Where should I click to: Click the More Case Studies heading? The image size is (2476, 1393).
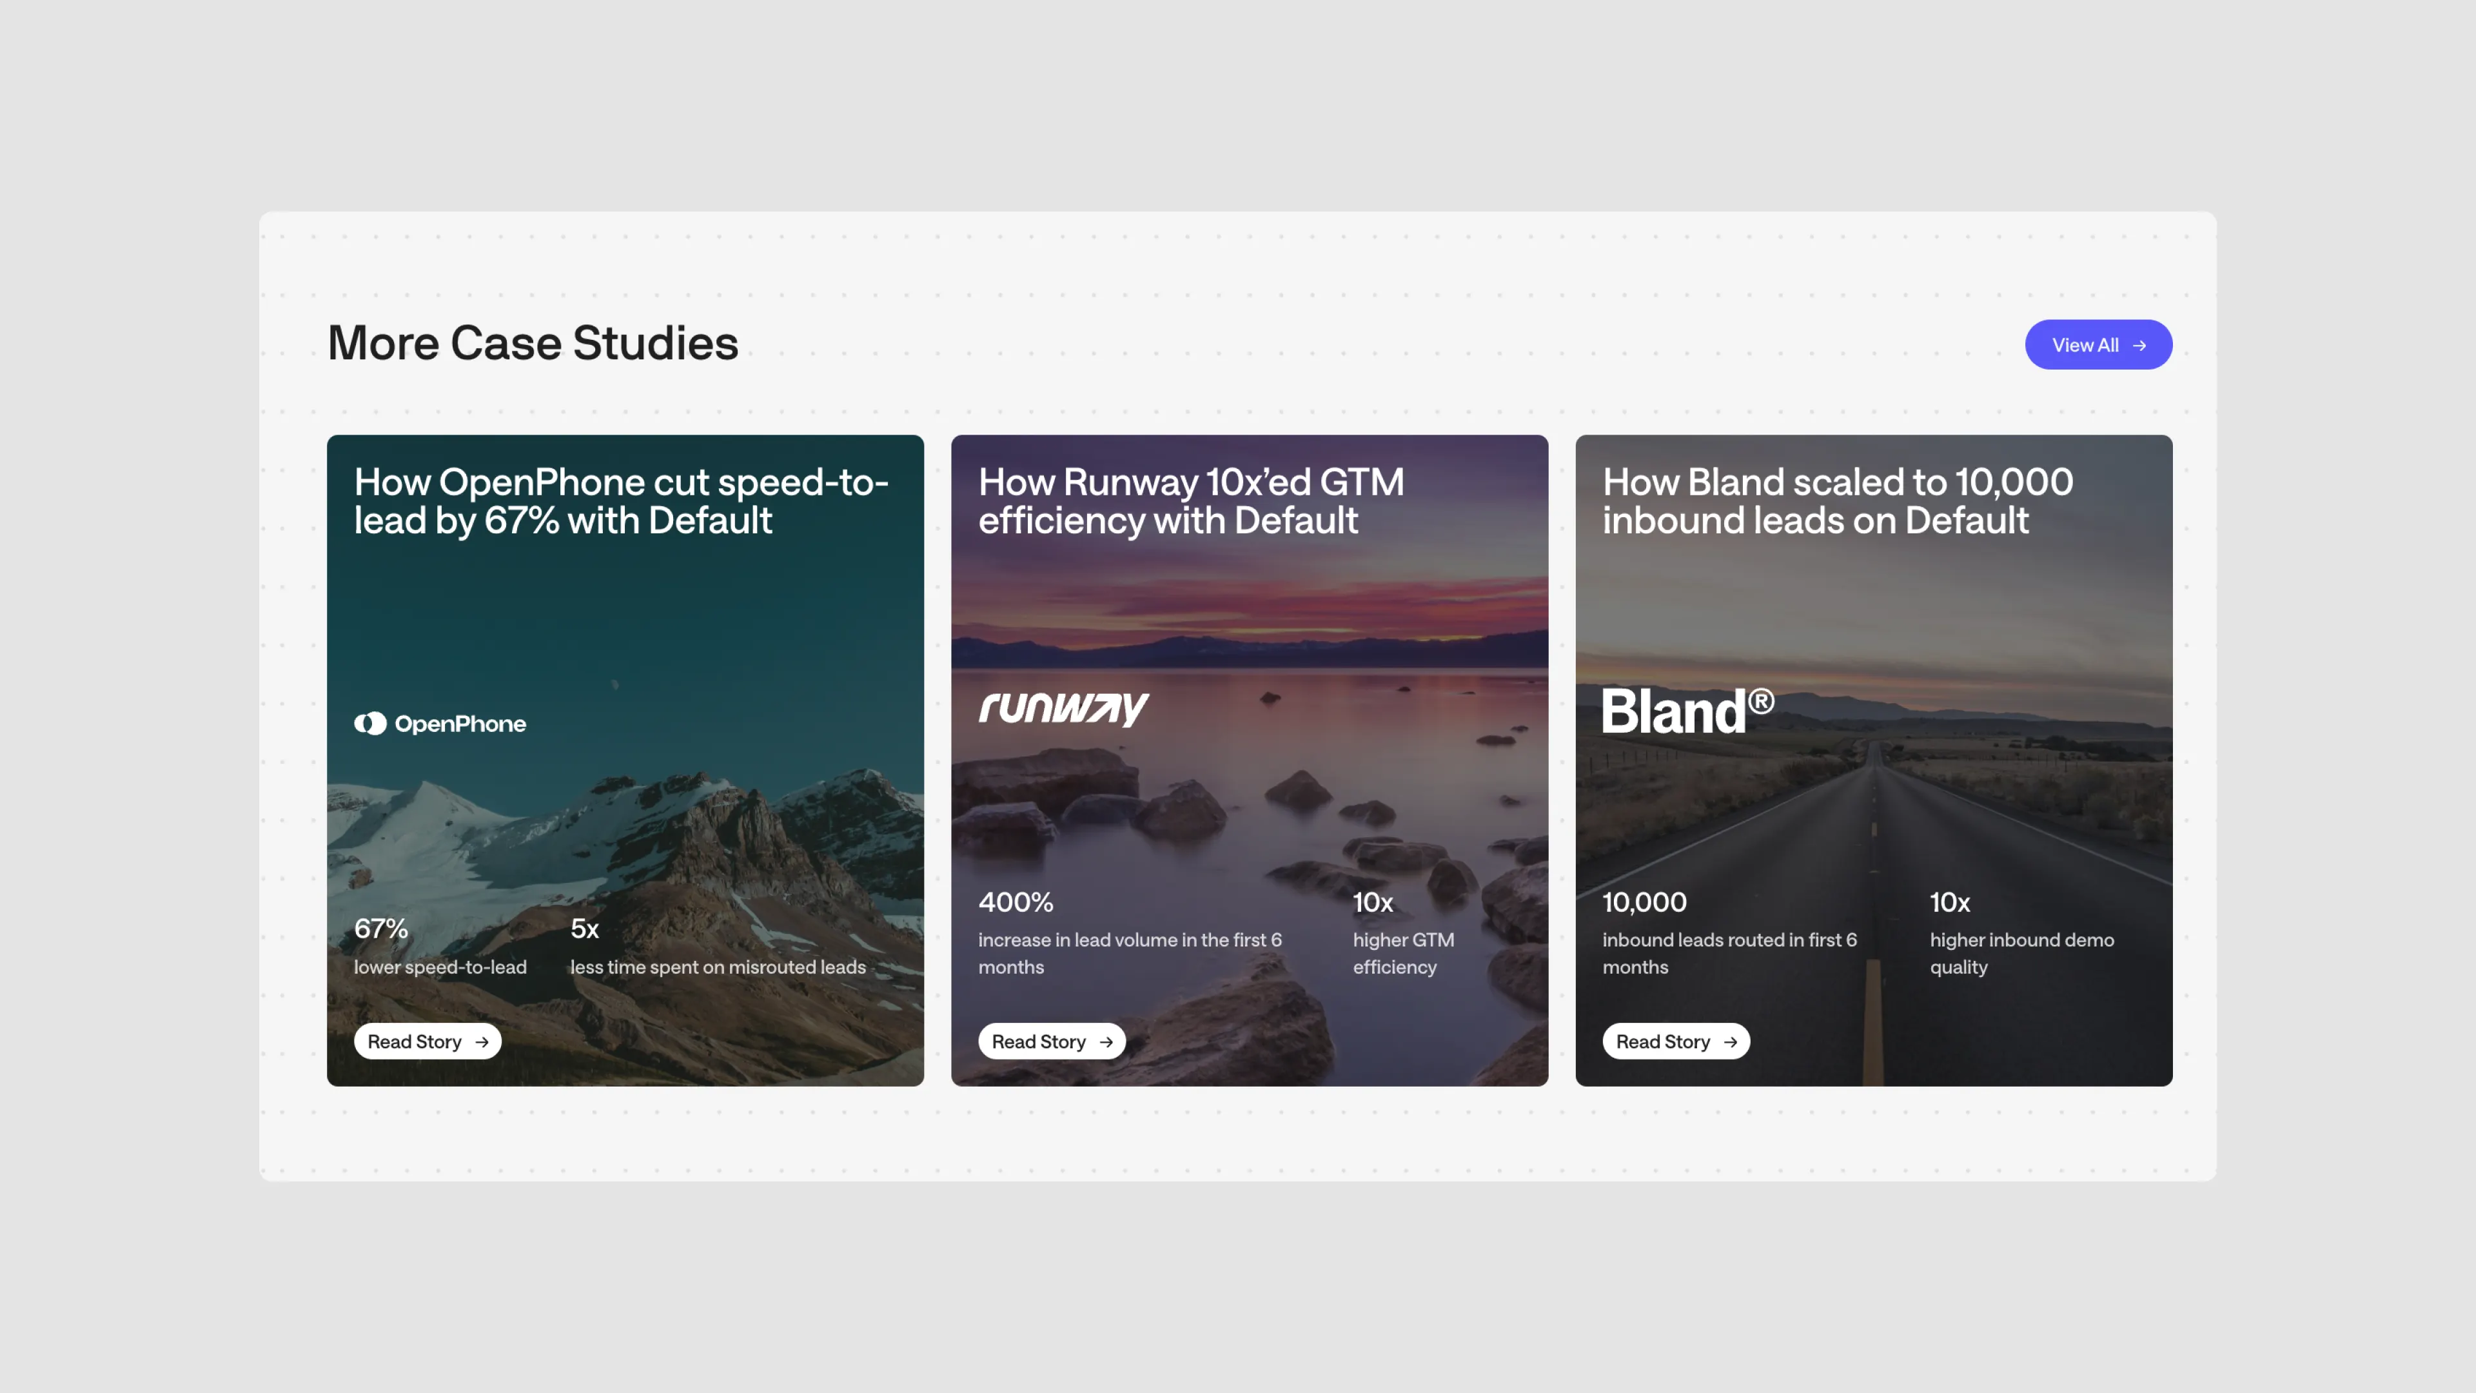tap(533, 343)
